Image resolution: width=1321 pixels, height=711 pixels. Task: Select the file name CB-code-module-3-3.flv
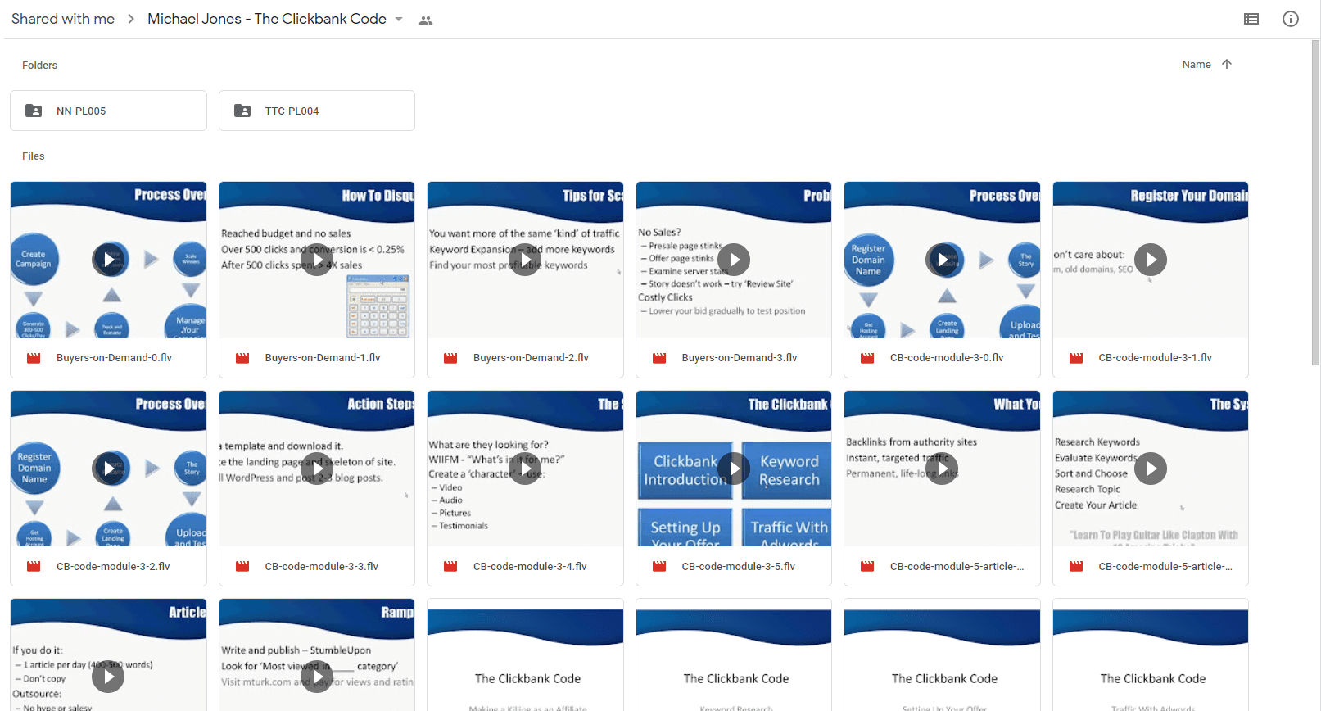tap(322, 566)
